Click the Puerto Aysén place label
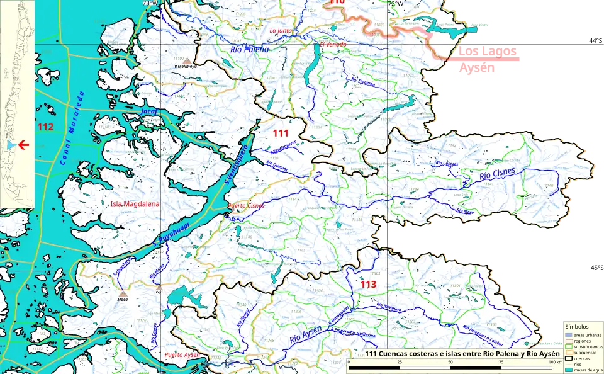604x374 pixels. click(182, 355)
